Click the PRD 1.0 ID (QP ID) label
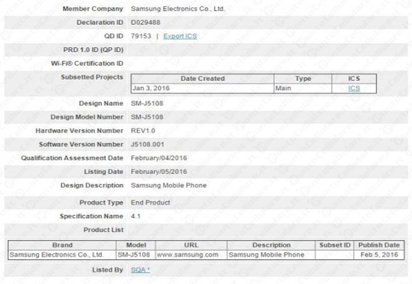 [93, 50]
